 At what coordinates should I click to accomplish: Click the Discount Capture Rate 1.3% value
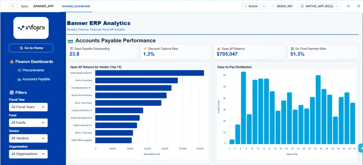point(149,54)
